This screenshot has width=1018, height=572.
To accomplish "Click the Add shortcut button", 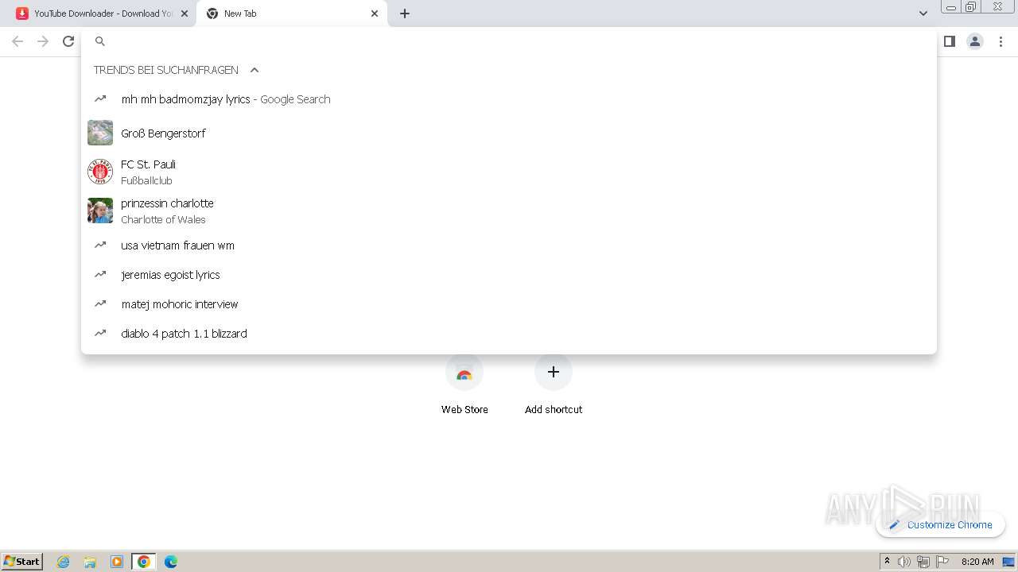I will [x=554, y=385].
